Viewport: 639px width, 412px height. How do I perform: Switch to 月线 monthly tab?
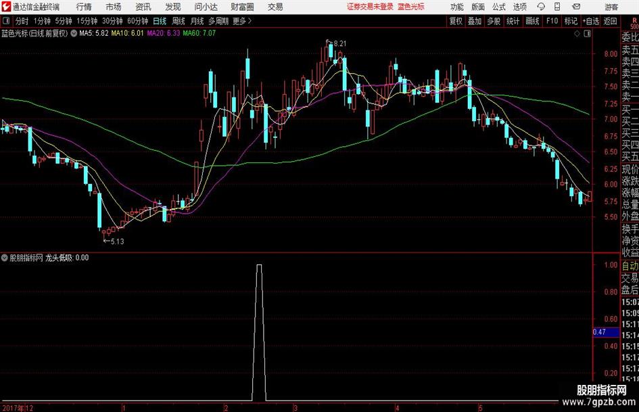point(197,21)
